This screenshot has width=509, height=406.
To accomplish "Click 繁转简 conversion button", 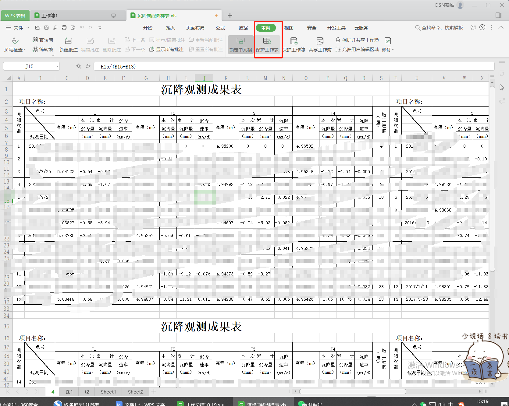I will pyautogui.click(x=43, y=40).
